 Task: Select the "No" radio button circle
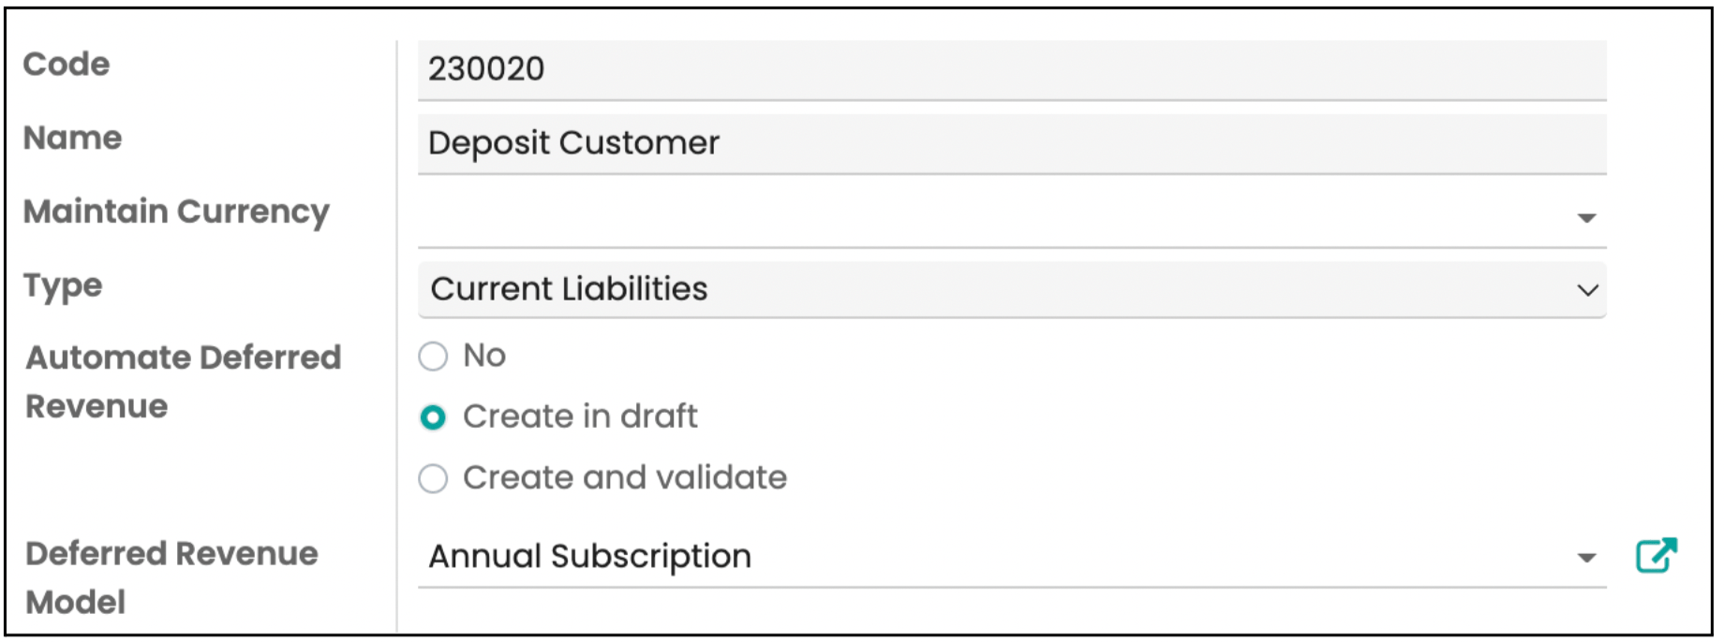pyautogui.click(x=433, y=357)
